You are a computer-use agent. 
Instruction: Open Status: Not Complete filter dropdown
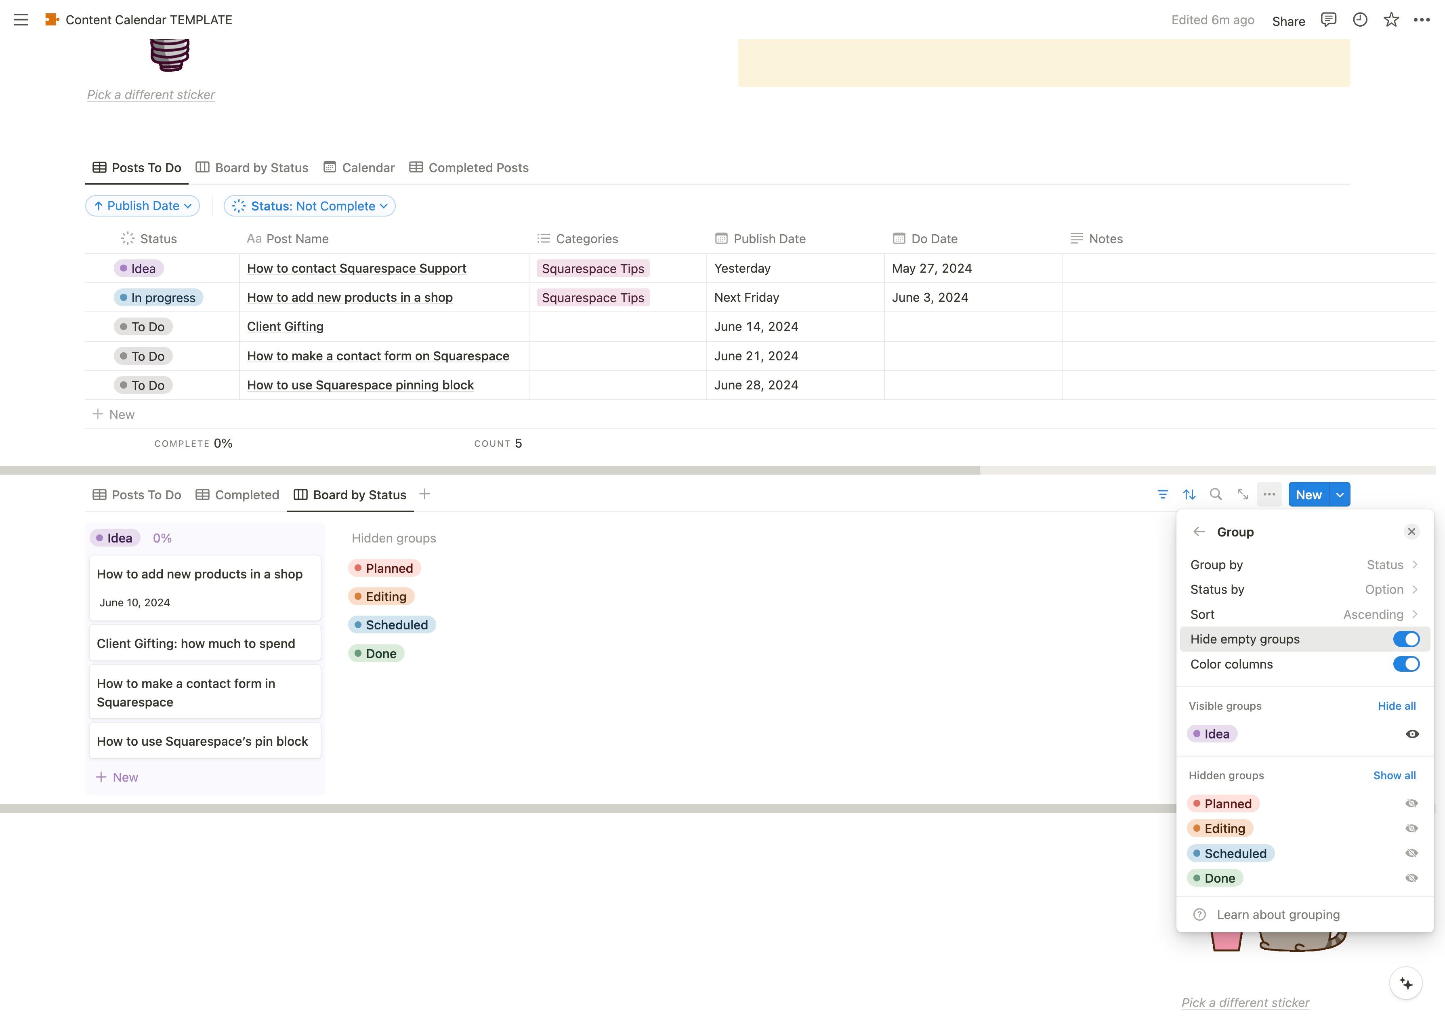pos(310,206)
